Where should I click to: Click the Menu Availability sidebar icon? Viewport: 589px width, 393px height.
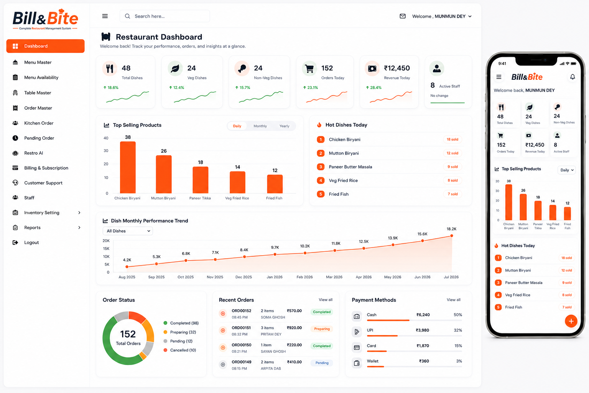15,77
